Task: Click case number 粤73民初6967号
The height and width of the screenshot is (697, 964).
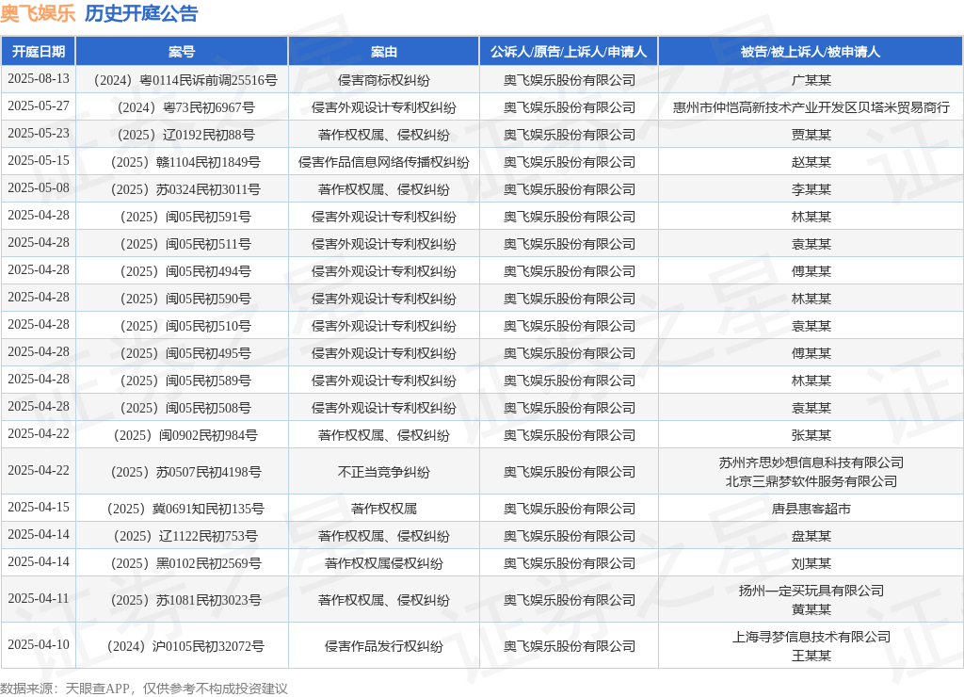Action: (x=185, y=107)
